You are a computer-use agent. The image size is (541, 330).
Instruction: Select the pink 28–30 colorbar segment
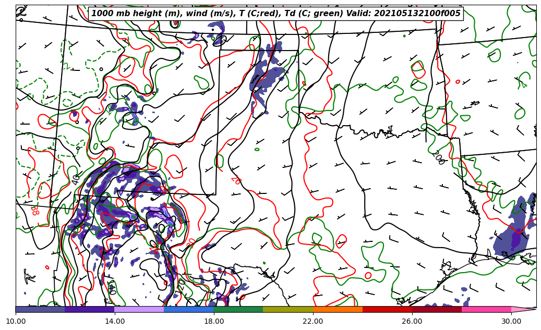pyautogui.click(x=487, y=309)
